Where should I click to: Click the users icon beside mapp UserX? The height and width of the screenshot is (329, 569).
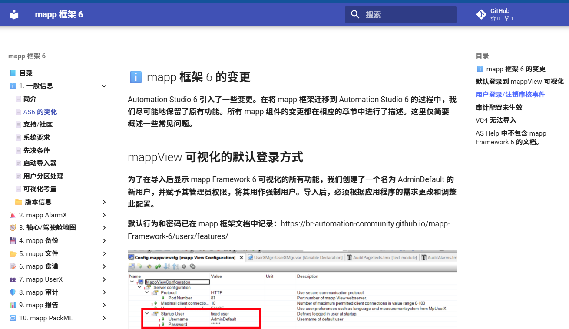coord(13,279)
